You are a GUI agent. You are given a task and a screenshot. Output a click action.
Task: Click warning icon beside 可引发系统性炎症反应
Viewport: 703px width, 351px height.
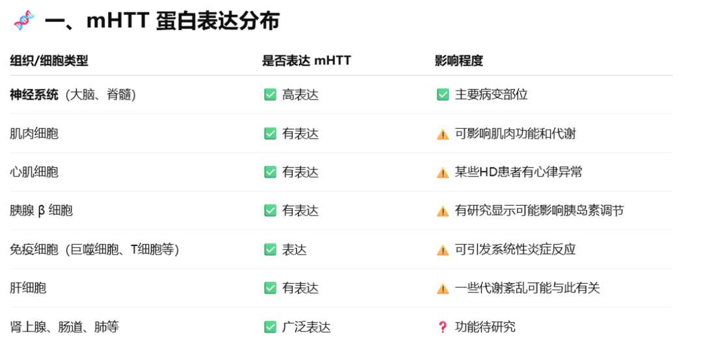tap(443, 249)
